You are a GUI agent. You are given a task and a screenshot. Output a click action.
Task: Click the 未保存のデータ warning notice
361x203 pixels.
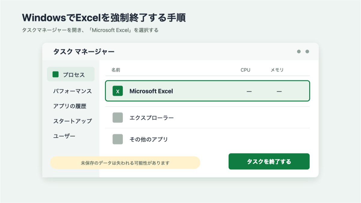click(x=125, y=163)
